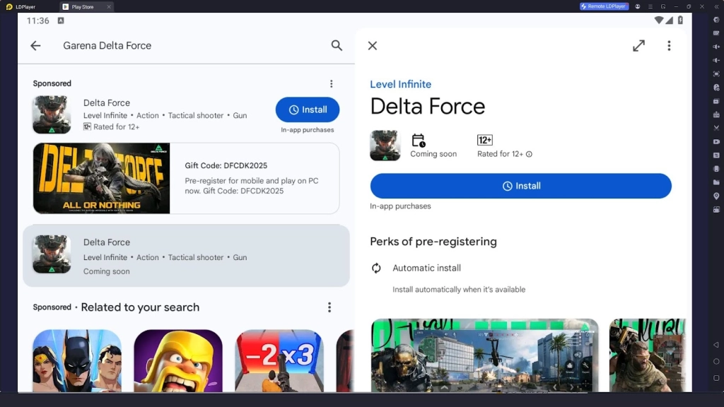This screenshot has height=407, width=724.
Task: View second Delta Force soldier screenshot
Action: [648, 355]
